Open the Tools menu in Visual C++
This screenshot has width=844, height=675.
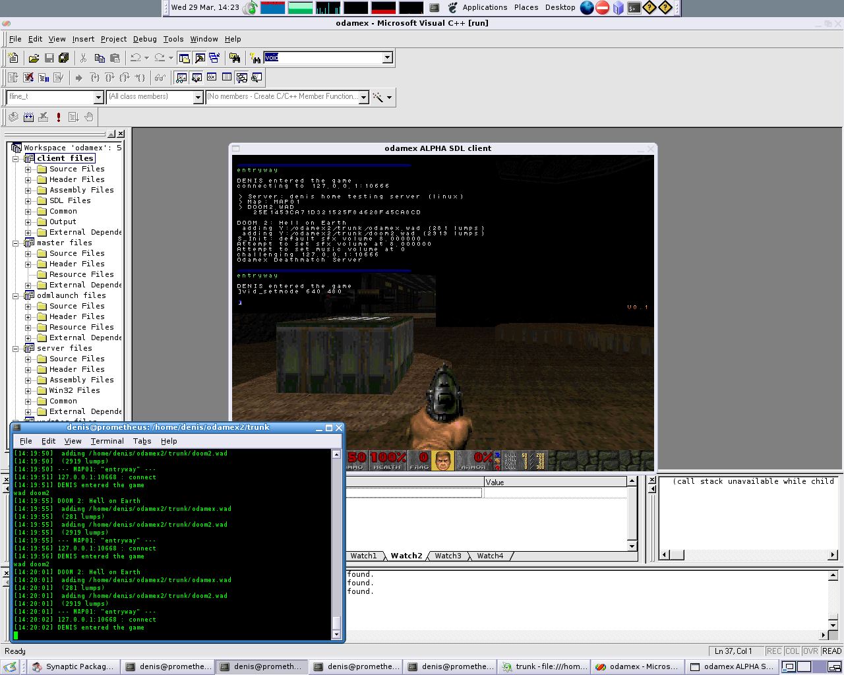tap(173, 39)
